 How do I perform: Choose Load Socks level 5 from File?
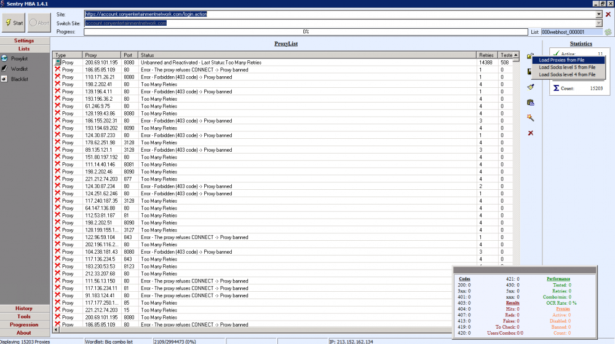point(568,68)
